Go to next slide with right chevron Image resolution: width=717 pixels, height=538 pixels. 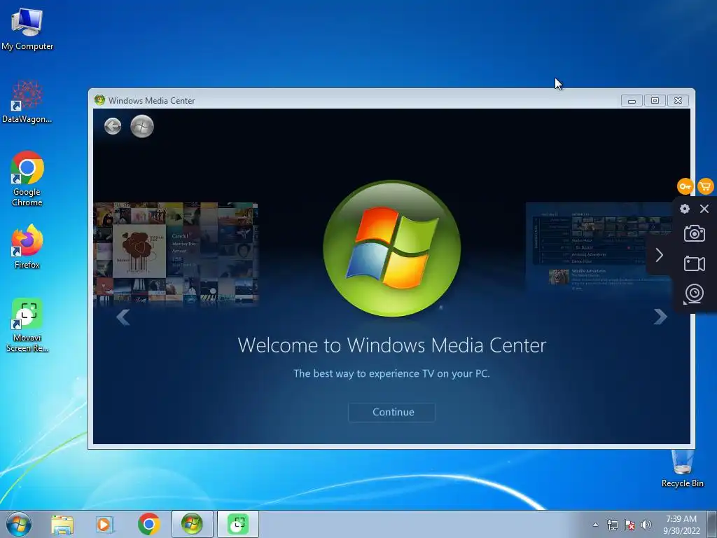660,317
